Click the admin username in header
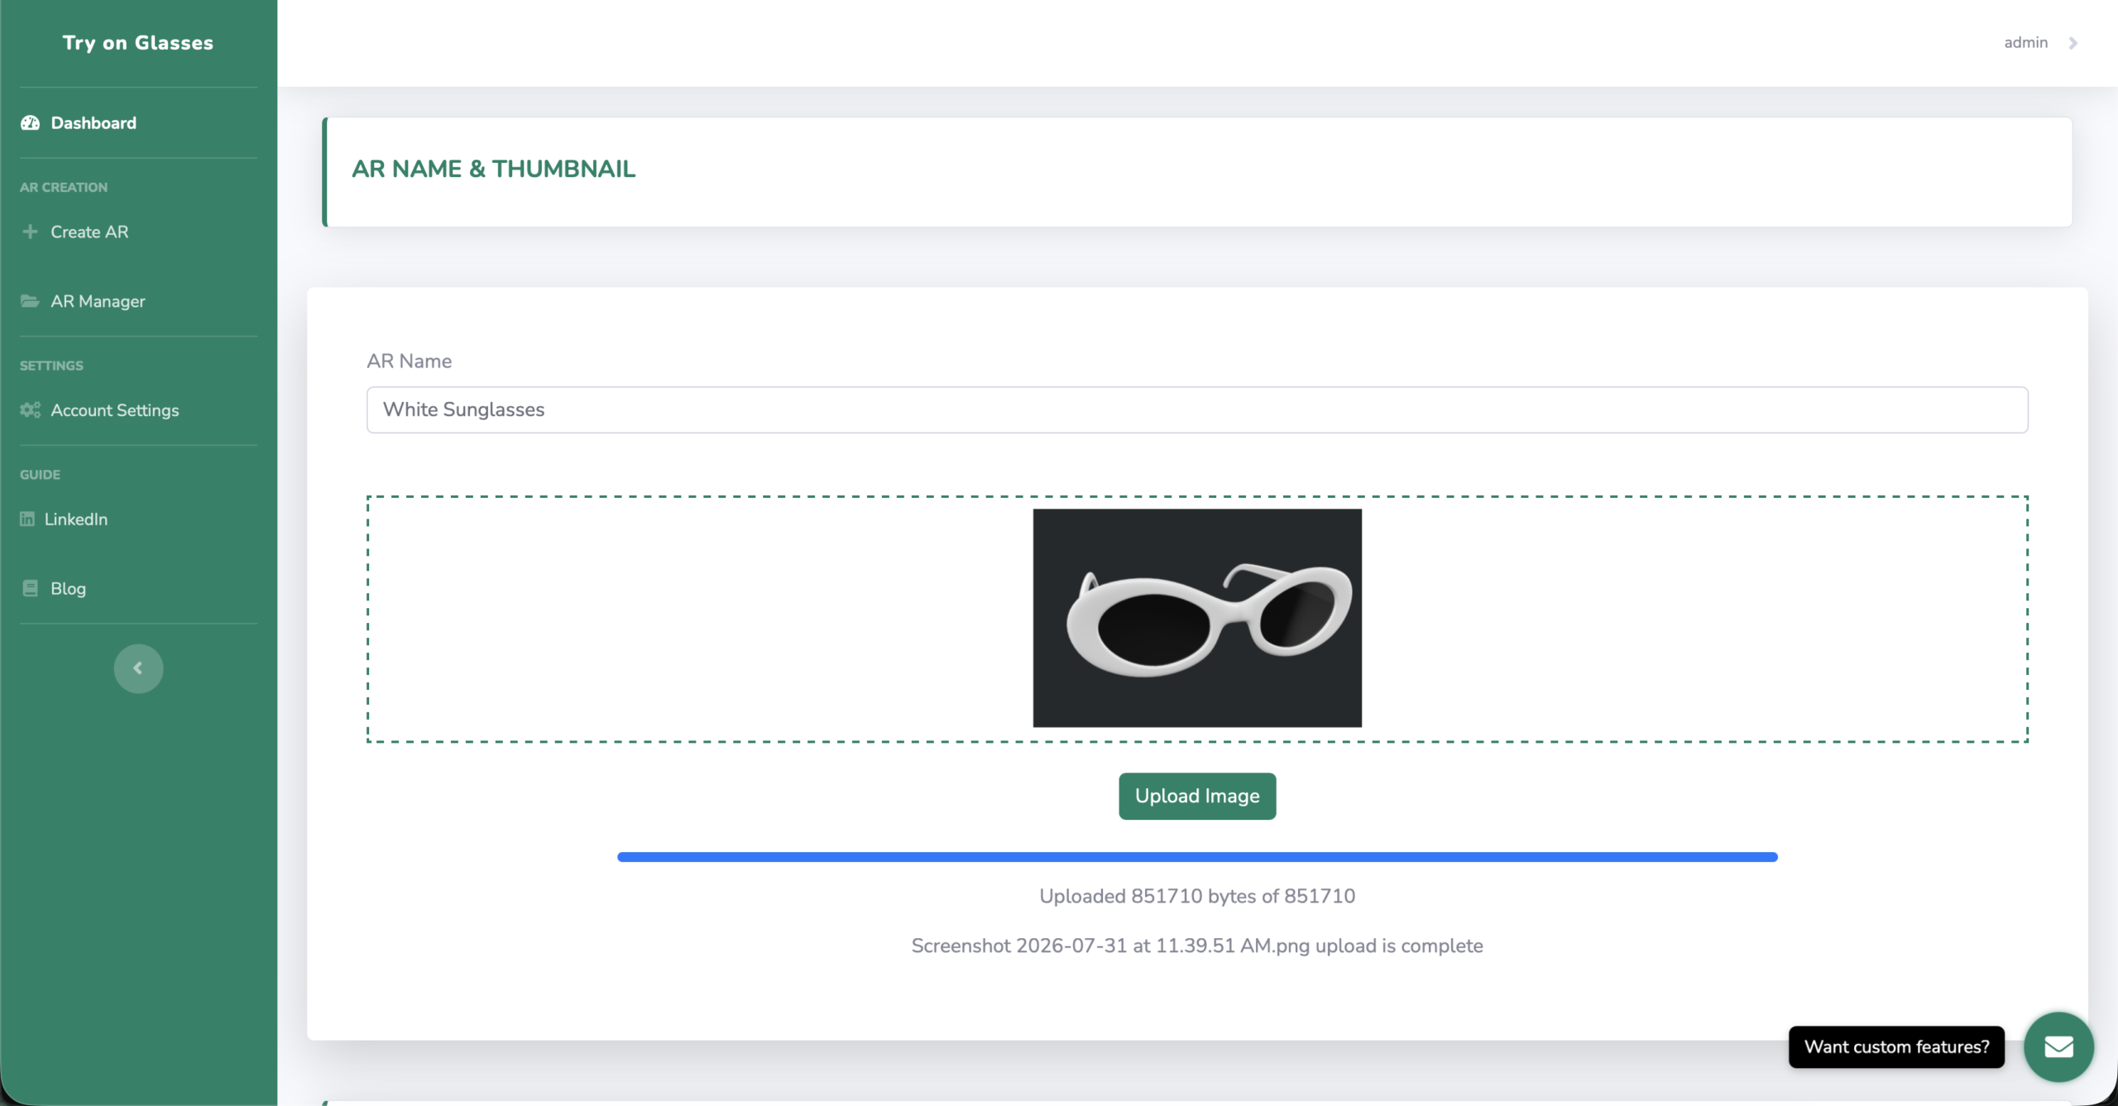Image resolution: width=2118 pixels, height=1106 pixels. [2025, 43]
